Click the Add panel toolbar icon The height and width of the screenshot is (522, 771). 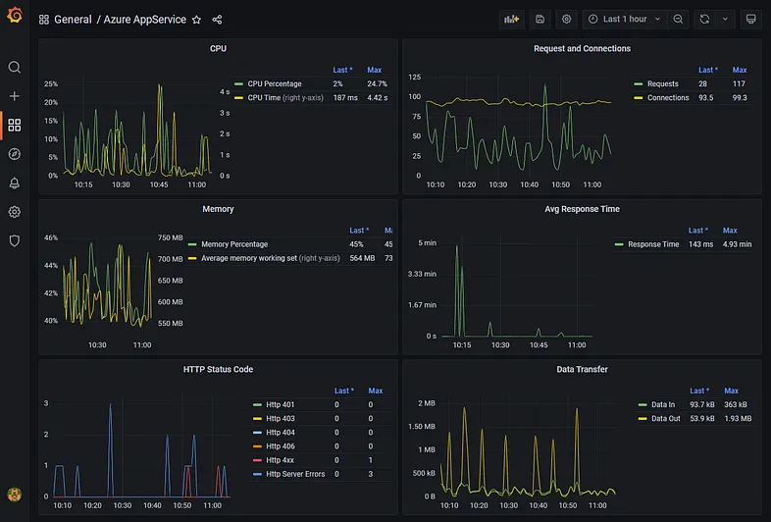tap(511, 20)
